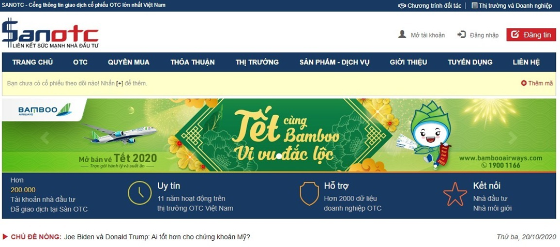The image size is (560, 247).
Task: Open the Thị trường menu
Action: click(257, 62)
